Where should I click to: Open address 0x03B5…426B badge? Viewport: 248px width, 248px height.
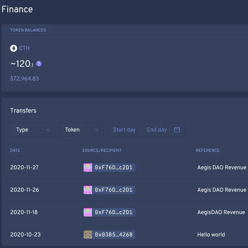coord(109,235)
